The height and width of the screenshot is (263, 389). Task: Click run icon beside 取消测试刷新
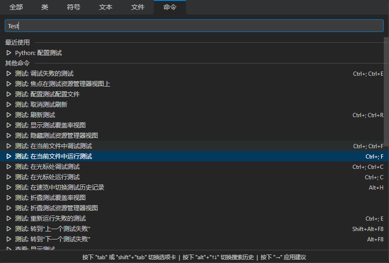(8, 104)
